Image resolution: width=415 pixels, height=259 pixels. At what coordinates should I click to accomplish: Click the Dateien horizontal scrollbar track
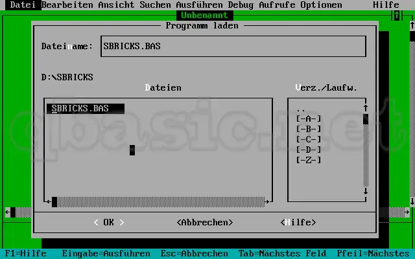(161, 201)
